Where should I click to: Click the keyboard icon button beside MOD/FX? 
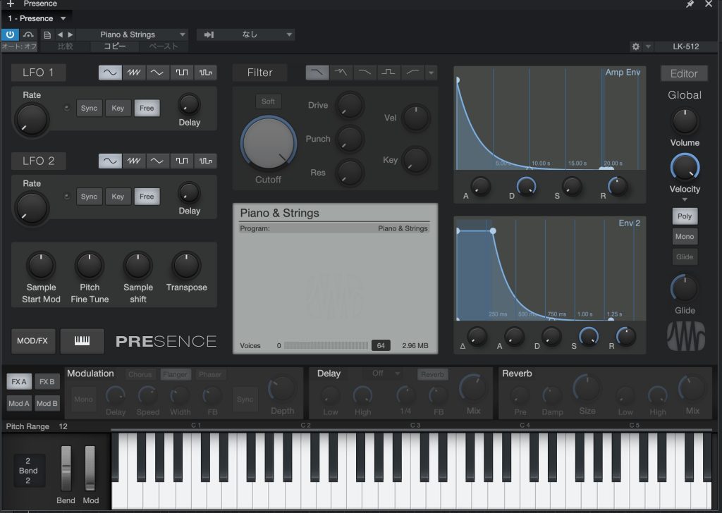tap(82, 341)
